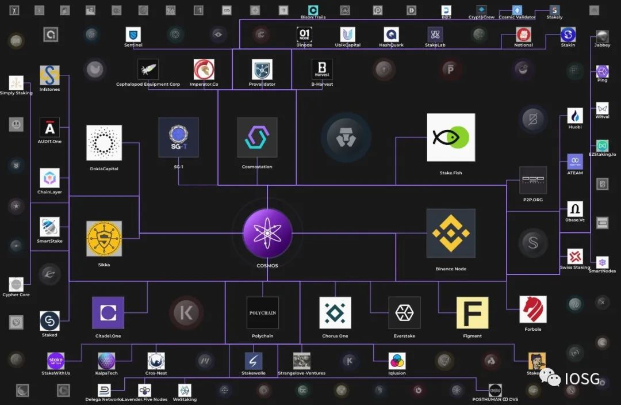Open the Sikka yellow shield logo
This screenshot has height=405, width=621.
[x=104, y=239]
